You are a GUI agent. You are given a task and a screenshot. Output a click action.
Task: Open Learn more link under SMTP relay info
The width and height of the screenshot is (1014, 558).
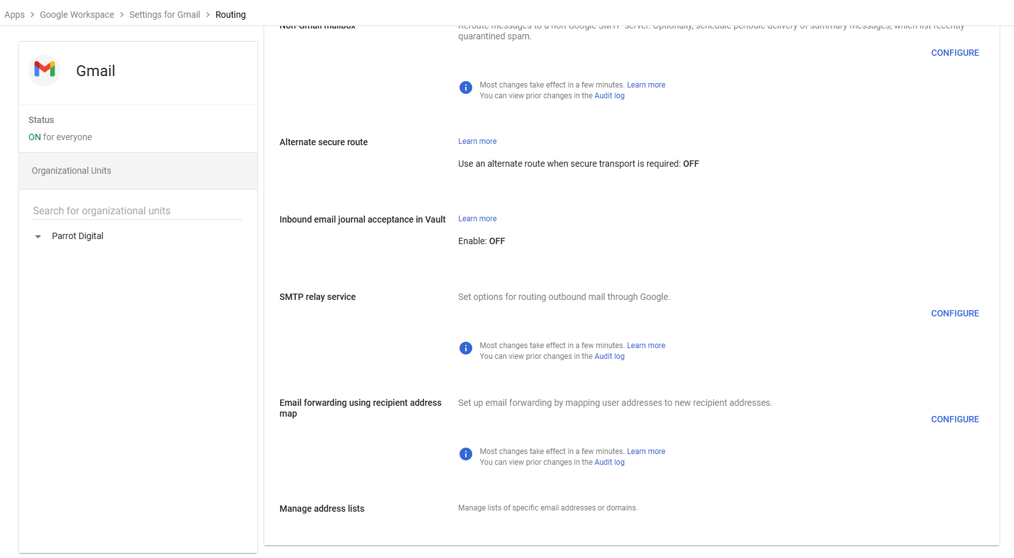[646, 346]
